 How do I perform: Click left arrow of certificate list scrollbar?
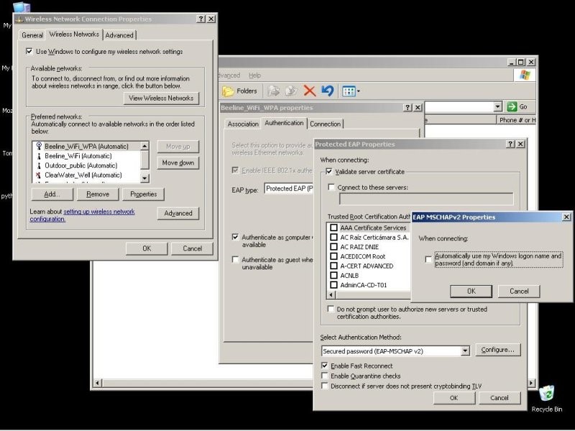[x=331, y=295]
